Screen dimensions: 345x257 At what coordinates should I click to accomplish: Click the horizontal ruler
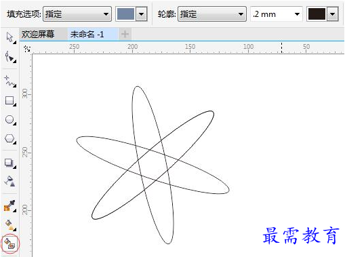(188, 48)
